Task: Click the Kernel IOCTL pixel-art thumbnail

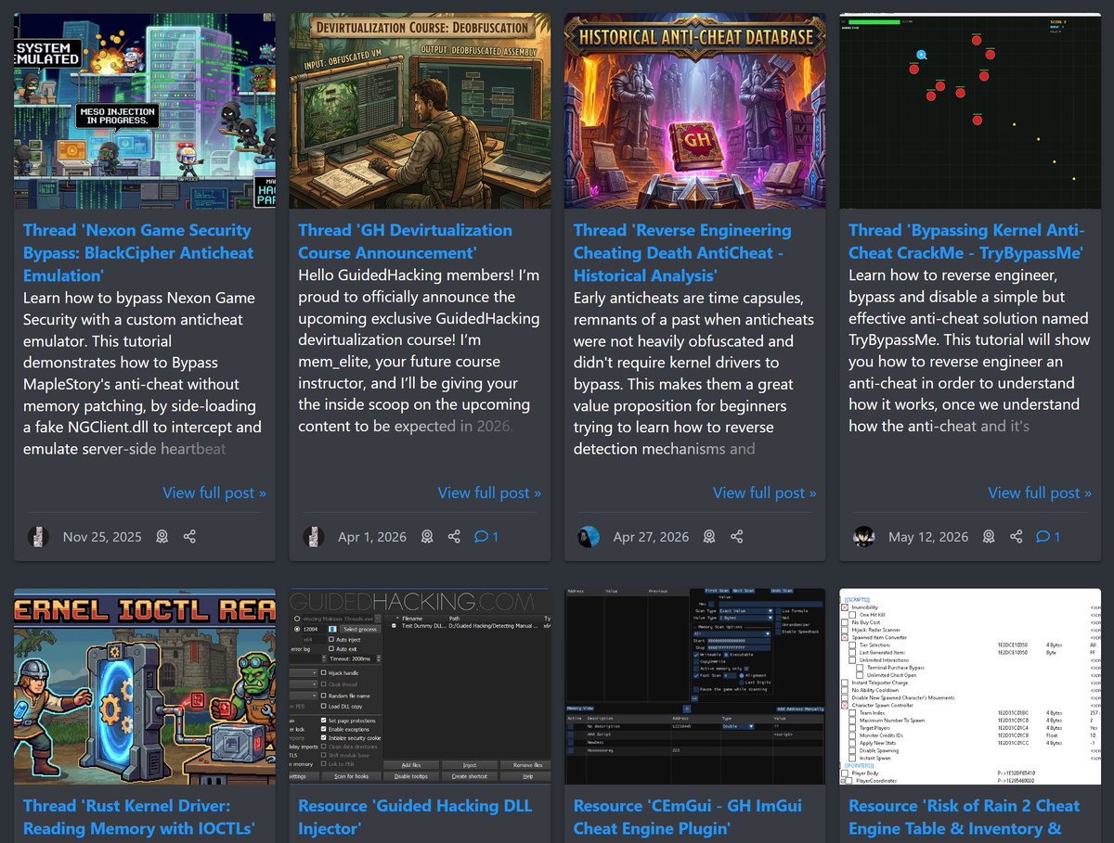Action: [145, 686]
